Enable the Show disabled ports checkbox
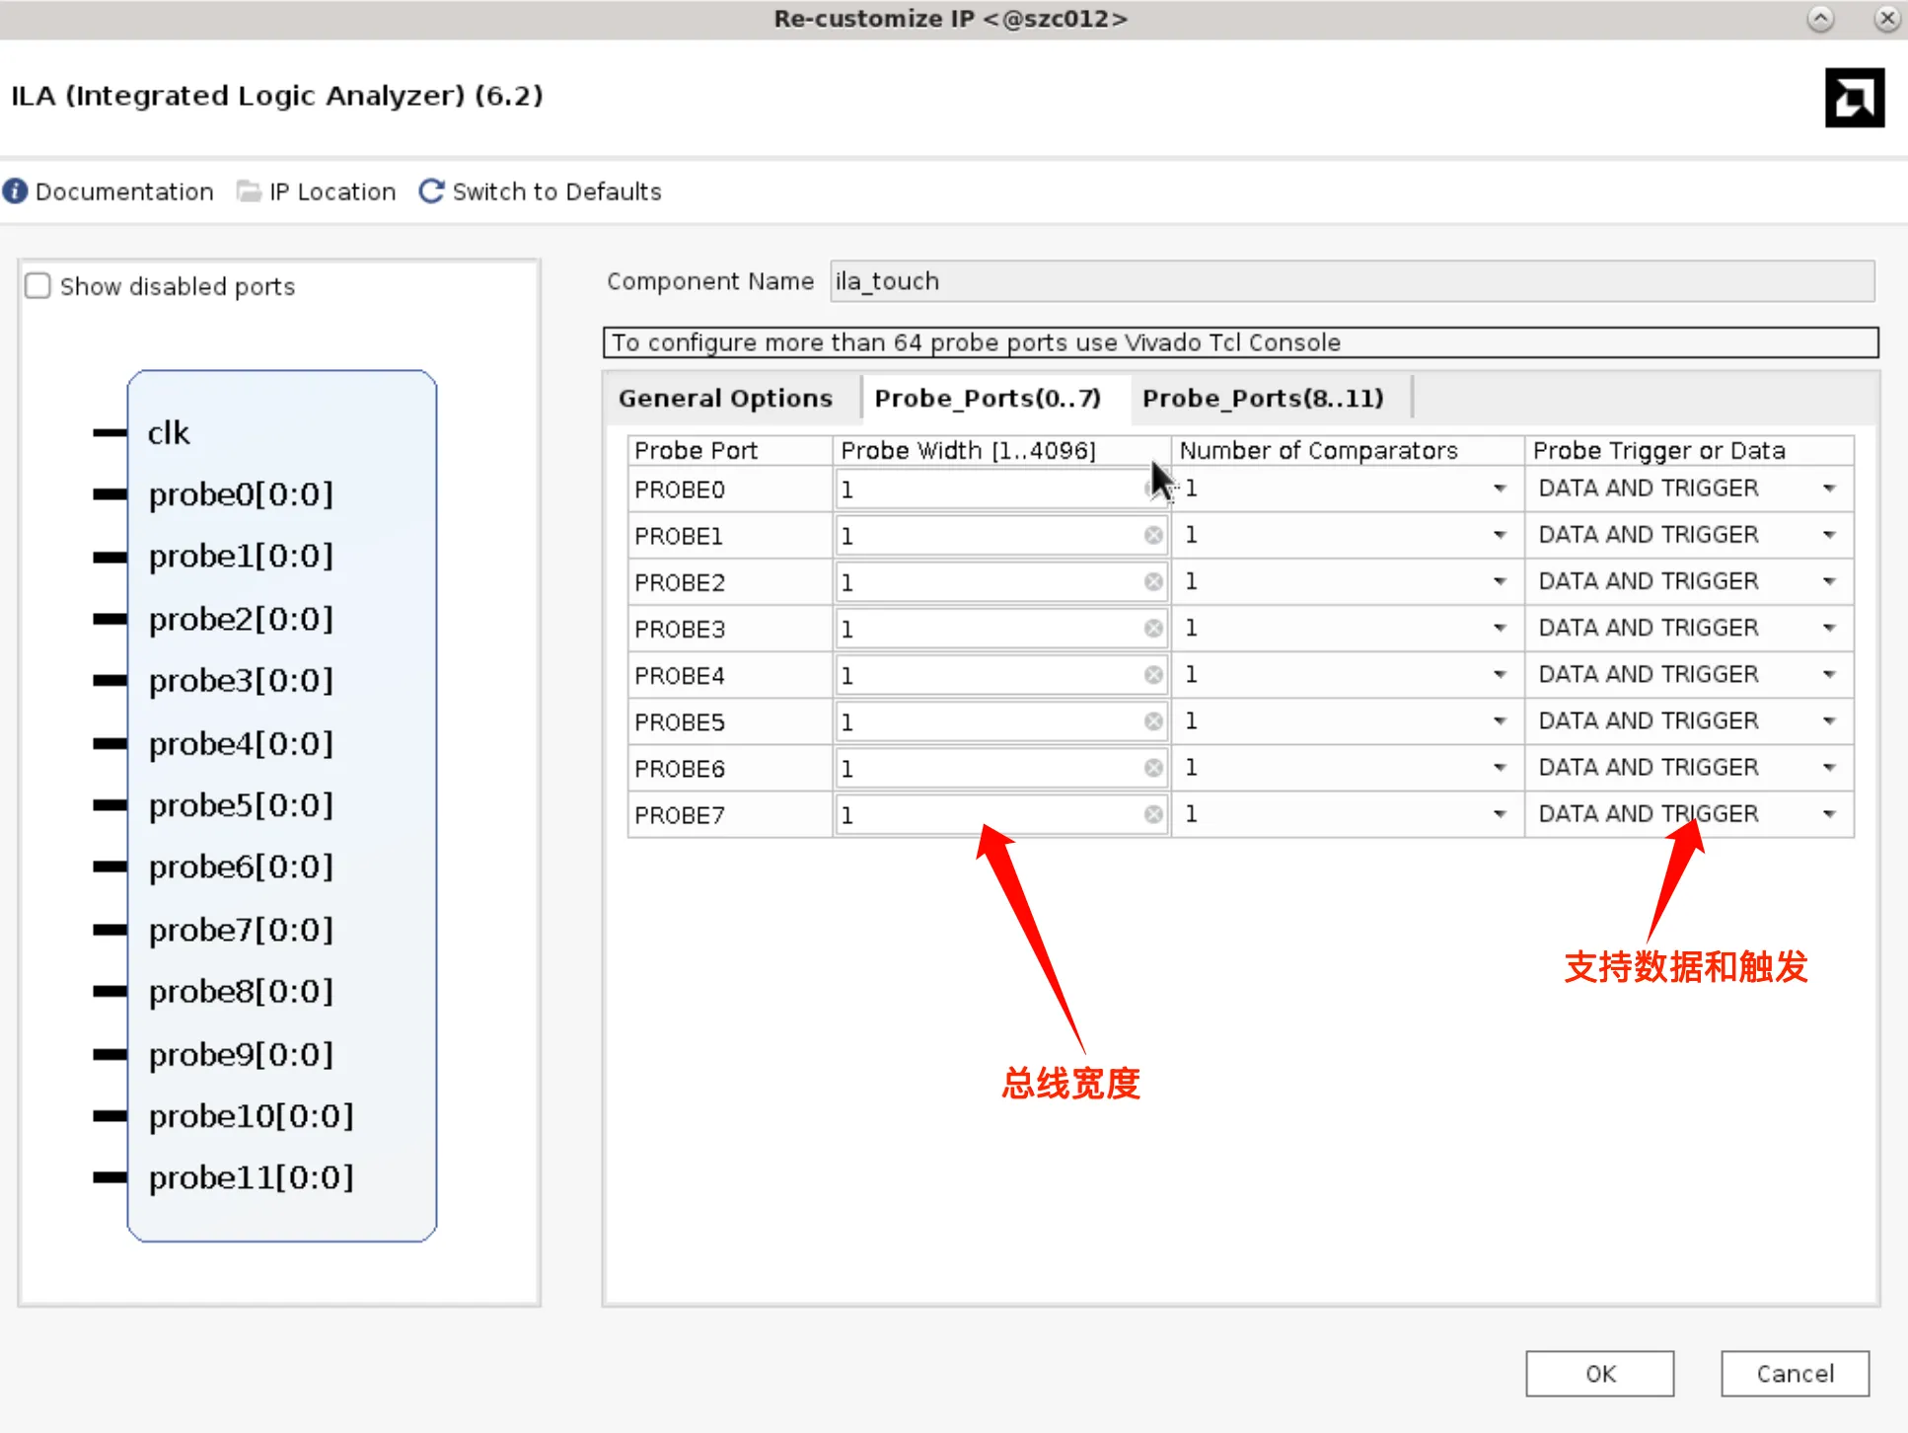This screenshot has height=1433, width=1908. pos(37,285)
